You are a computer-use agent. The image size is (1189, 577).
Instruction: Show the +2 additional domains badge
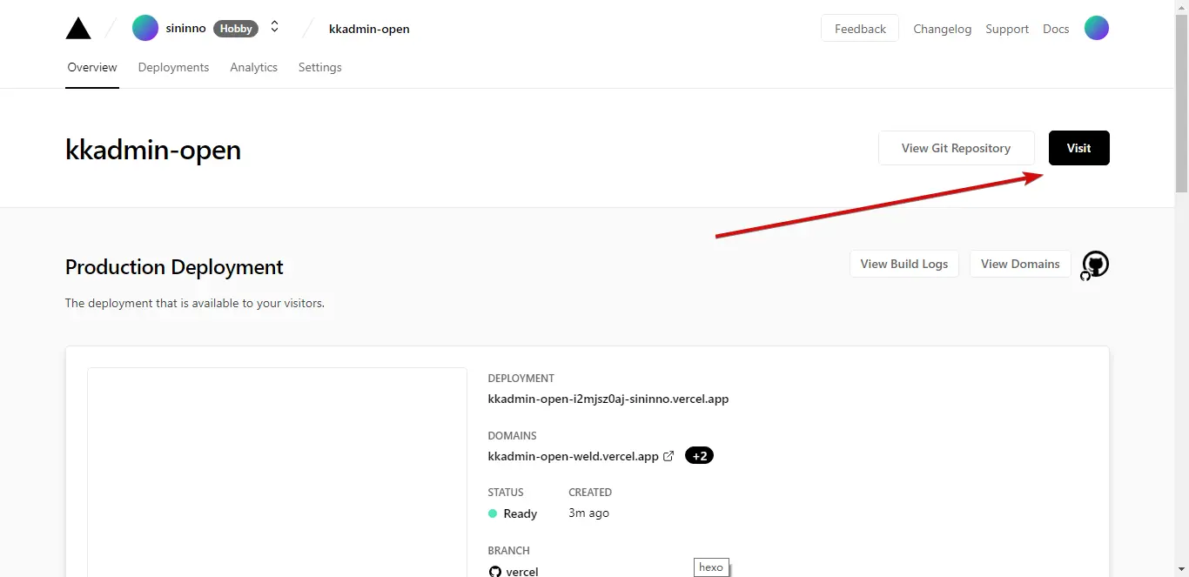pyautogui.click(x=699, y=455)
